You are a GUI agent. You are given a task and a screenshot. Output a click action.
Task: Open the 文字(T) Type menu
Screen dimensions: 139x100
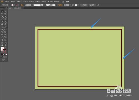click(x=25, y=2)
